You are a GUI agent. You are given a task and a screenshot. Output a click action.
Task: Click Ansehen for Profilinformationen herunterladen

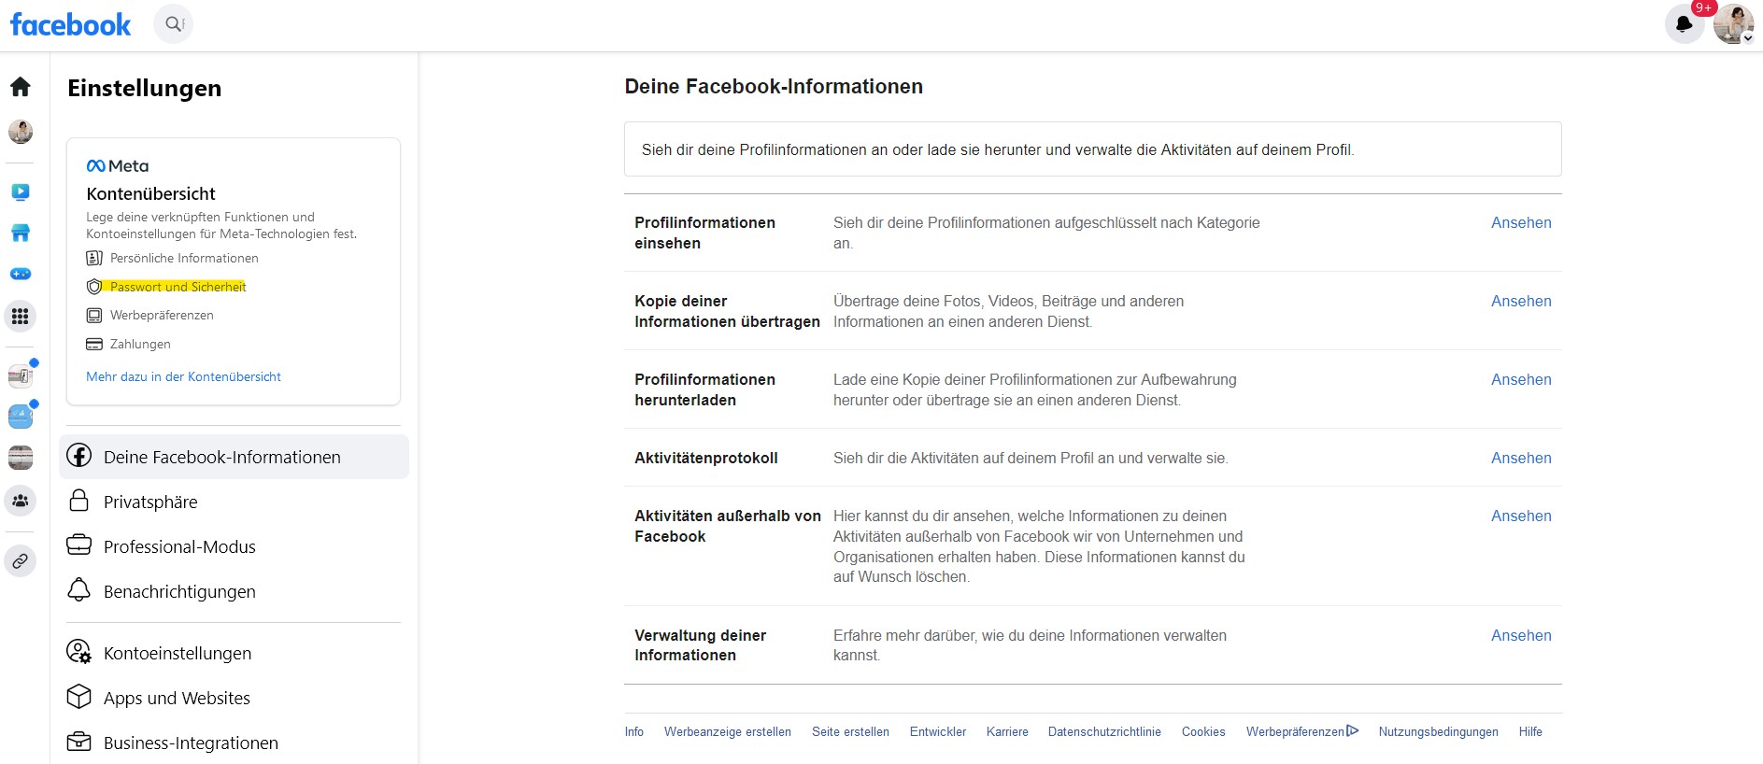click(x=1520, y=379)
